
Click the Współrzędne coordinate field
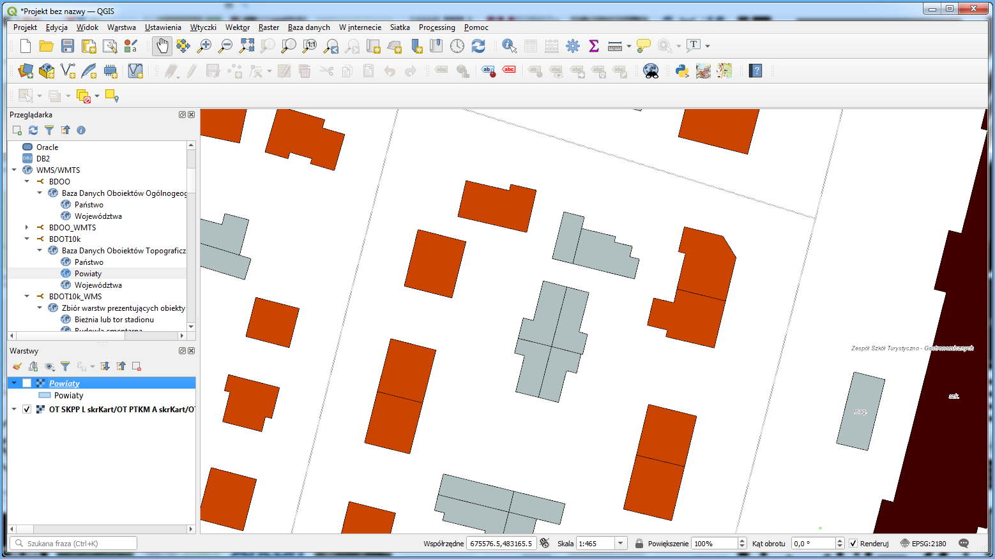point(501,544)
